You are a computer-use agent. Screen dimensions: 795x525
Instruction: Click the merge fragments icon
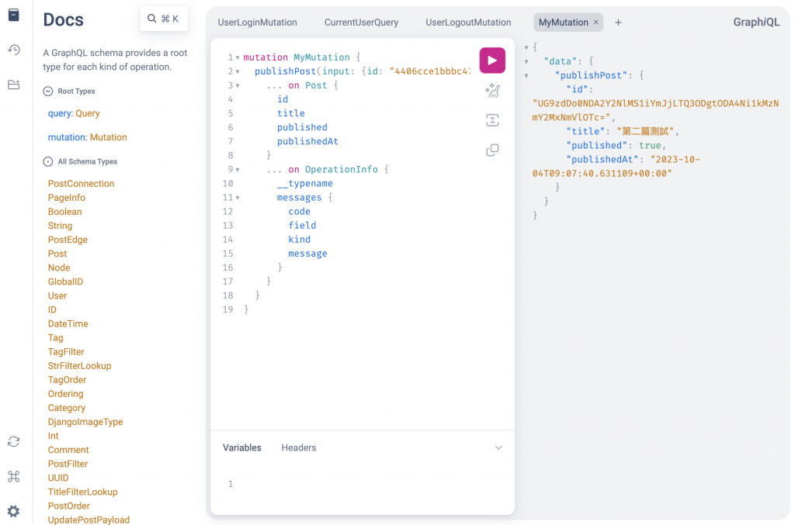(x=491, y=120)
